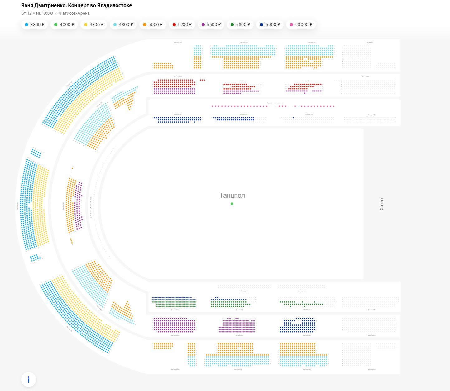Screen dimensions: 450x391
Task: Pick the rightmost pink 20 000 ₽ seat
Action: [334, 106]
